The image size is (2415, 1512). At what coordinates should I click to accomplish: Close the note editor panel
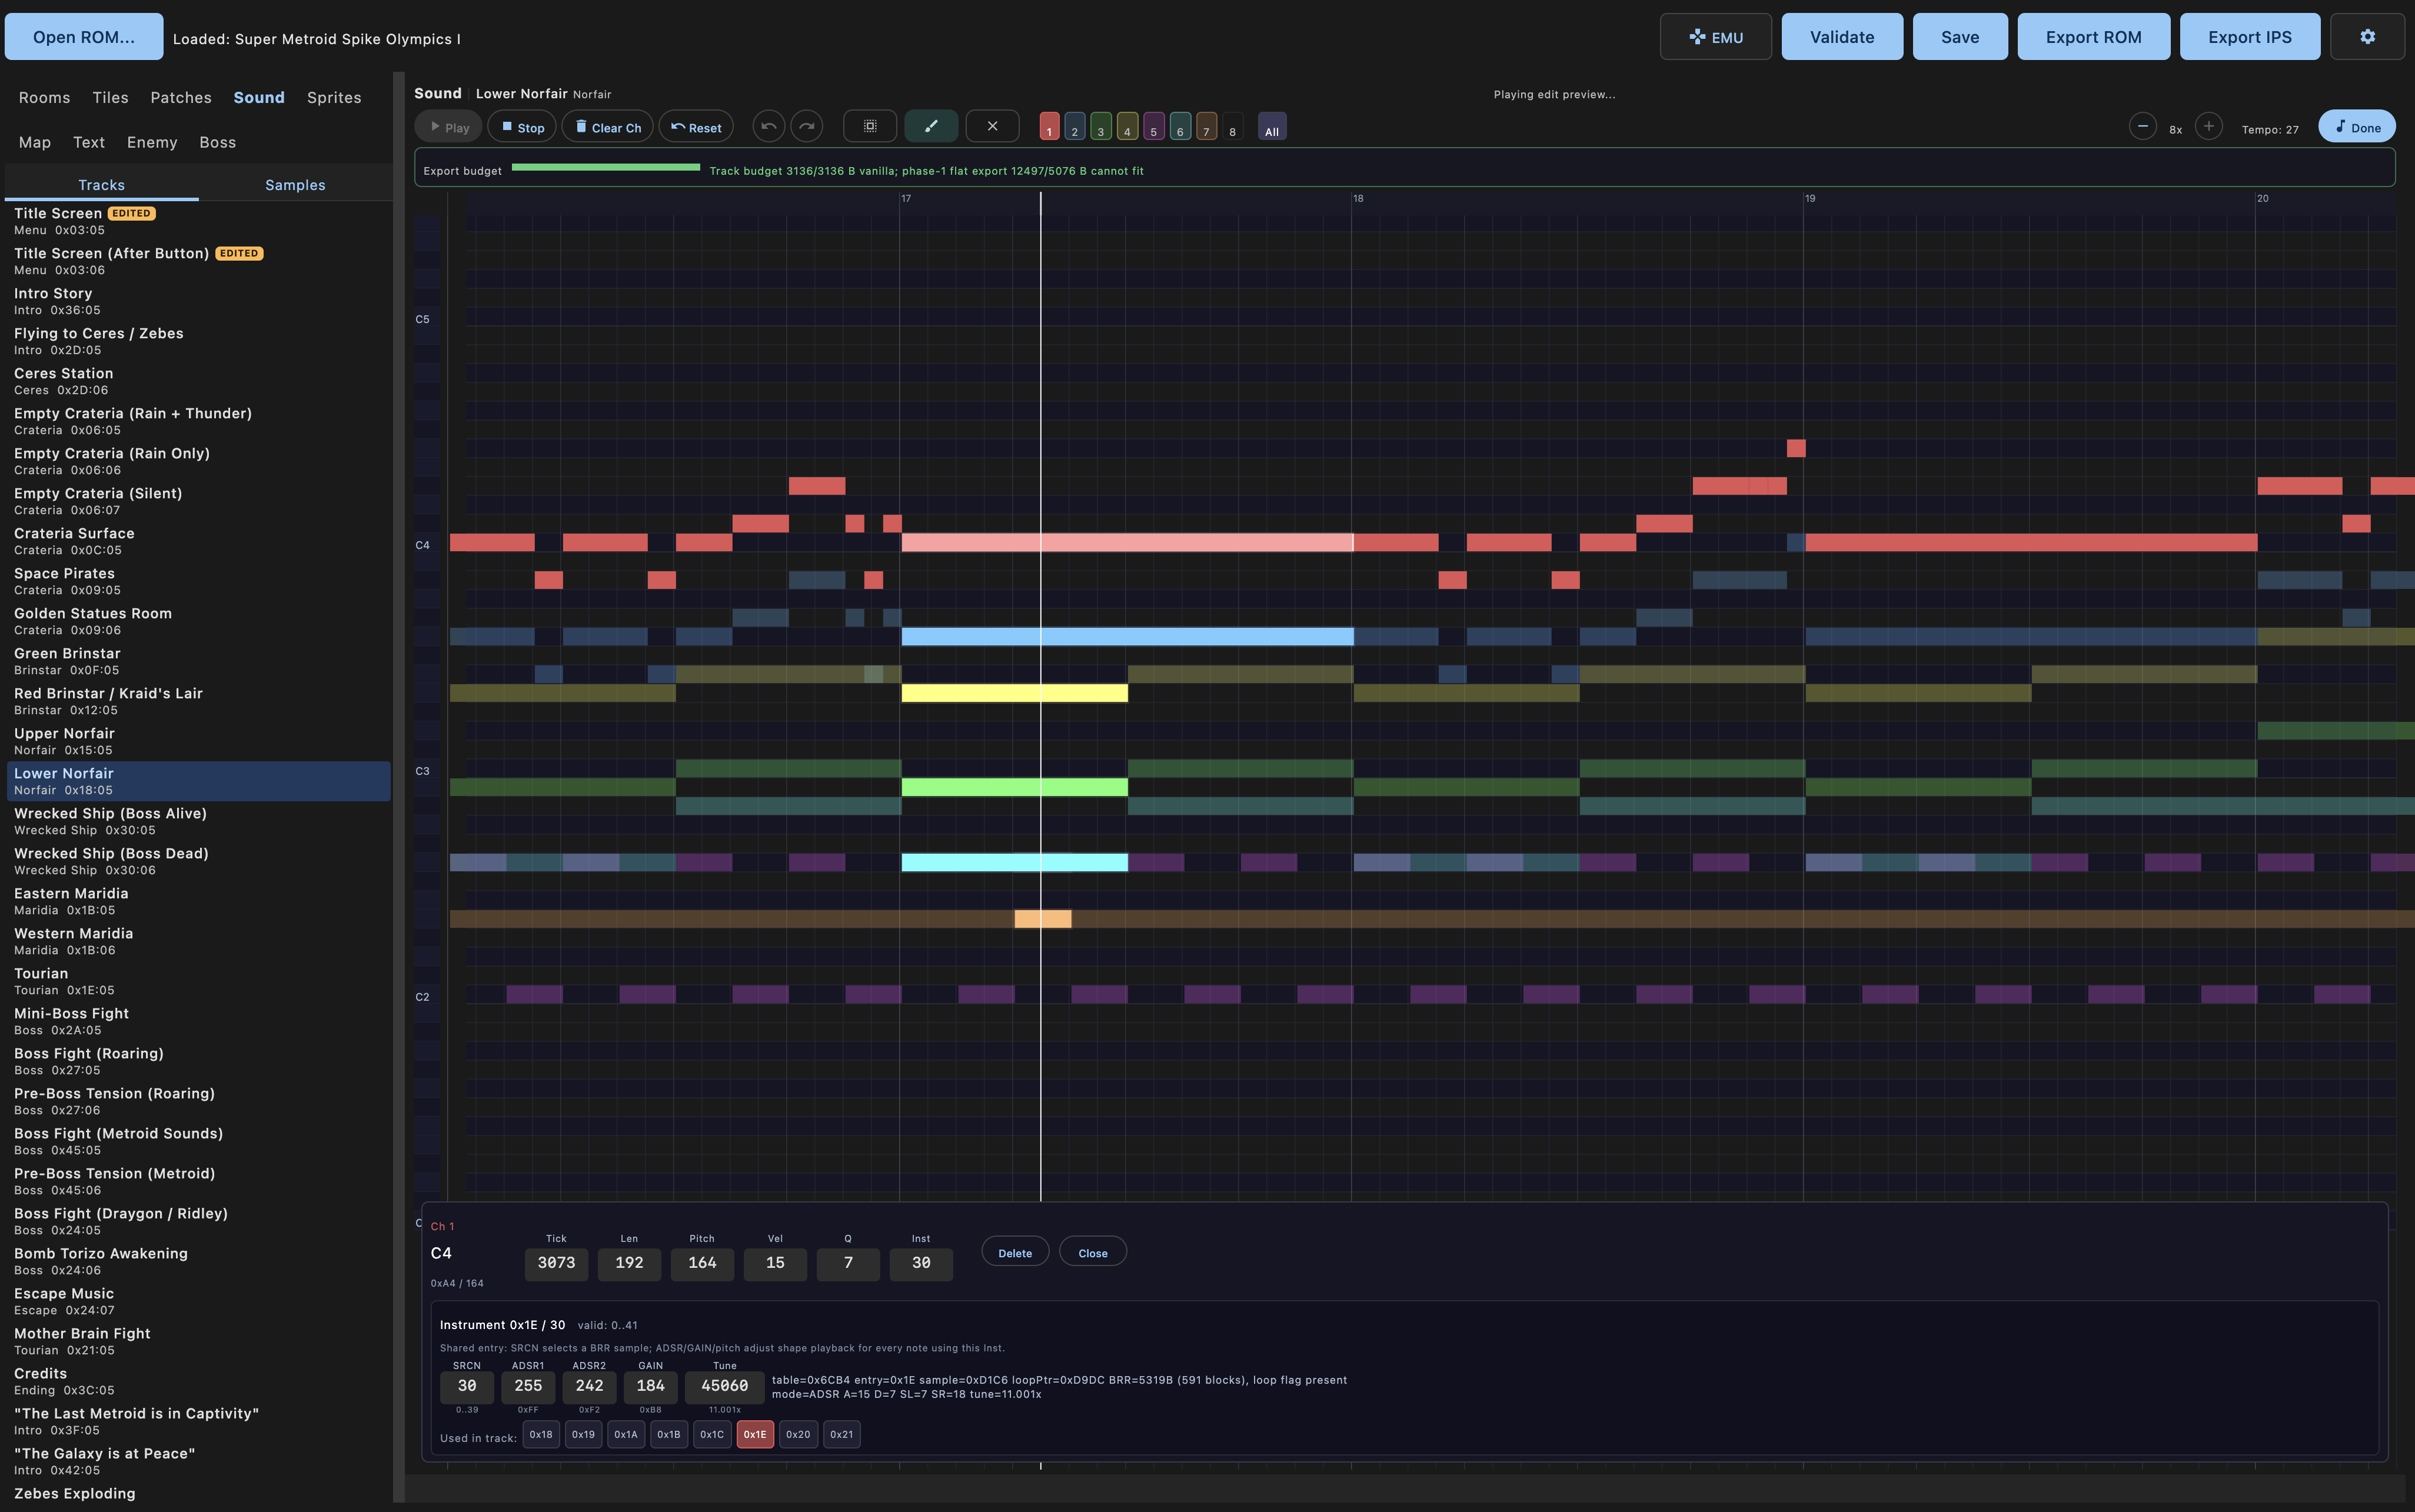coord(1093,1252)
